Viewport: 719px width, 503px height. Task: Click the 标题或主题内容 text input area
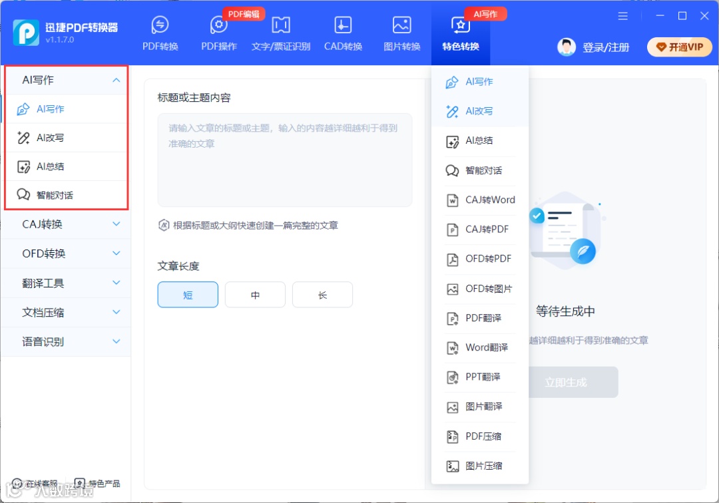point(285,160)
